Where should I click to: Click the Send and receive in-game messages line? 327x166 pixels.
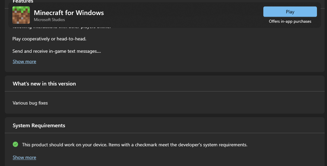[57, 51]
